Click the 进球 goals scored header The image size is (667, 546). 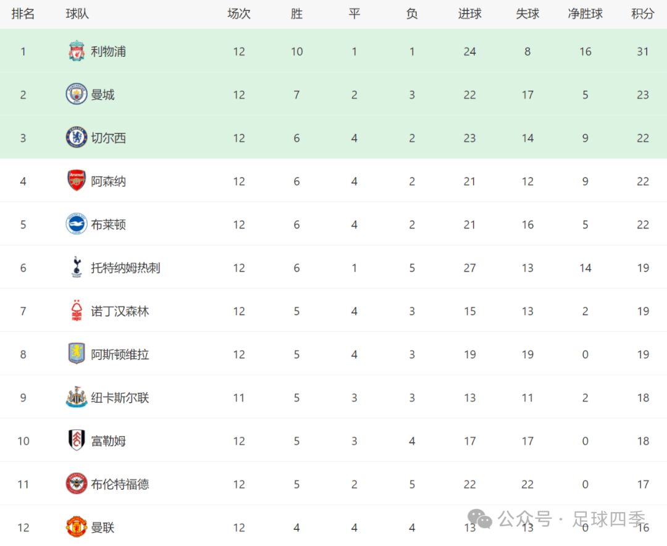click(469, 14)
